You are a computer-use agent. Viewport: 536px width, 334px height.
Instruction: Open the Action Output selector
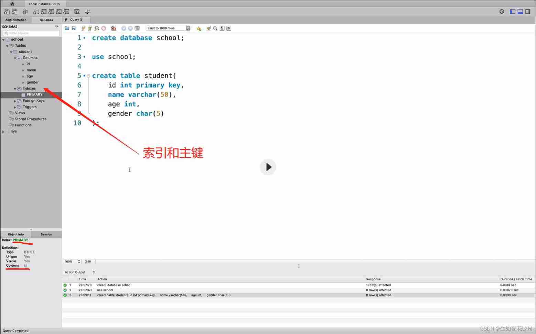click(80, 272)
